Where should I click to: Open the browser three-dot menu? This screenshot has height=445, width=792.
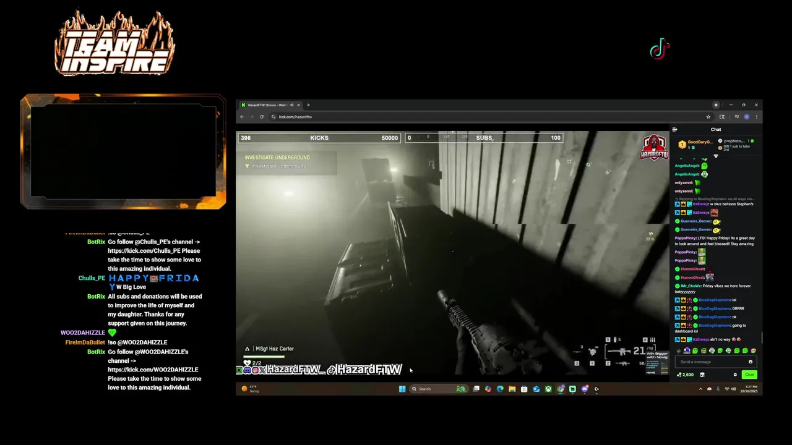tap(757, 117)
